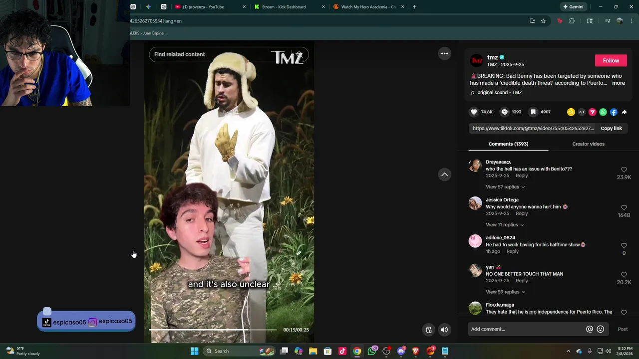This screenshot has width=639, height=359.
Task: Click Find related content search box
Action: (x=229, y=54)
